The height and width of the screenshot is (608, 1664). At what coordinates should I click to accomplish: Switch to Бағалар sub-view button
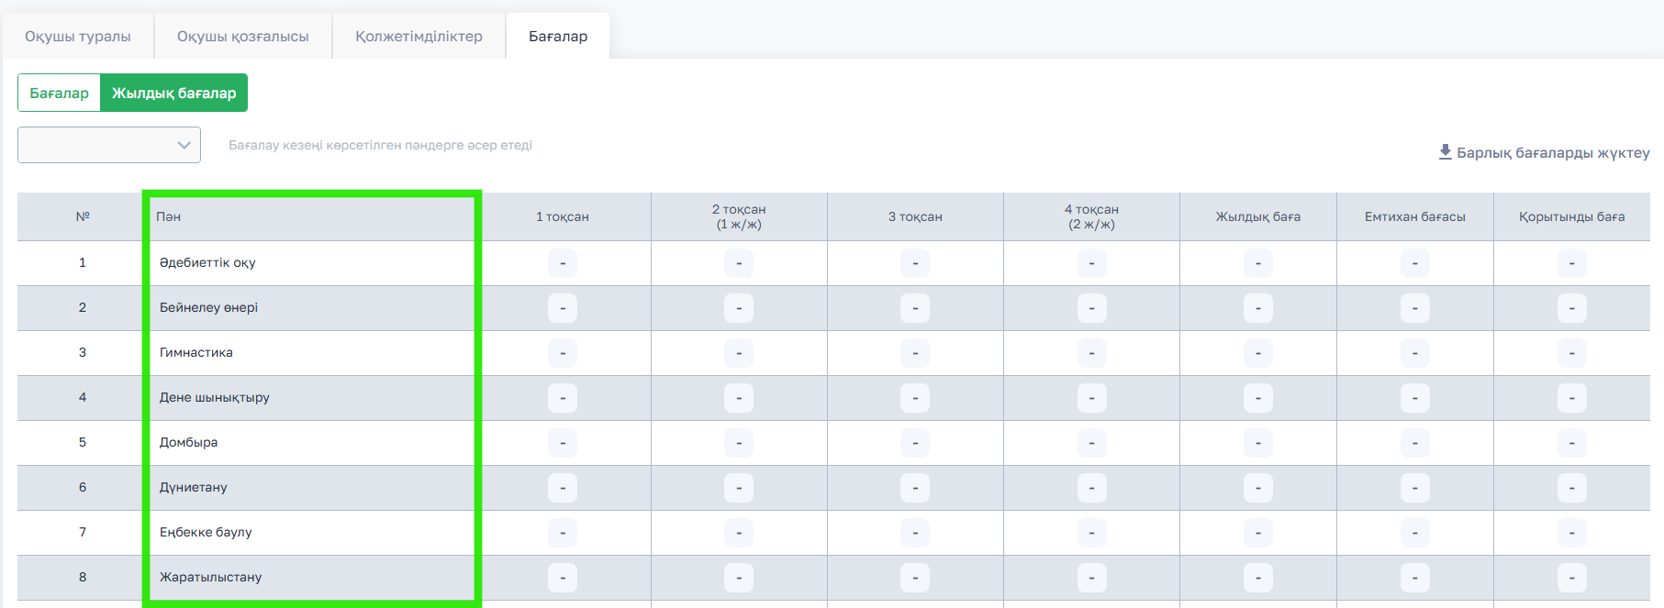click(x=59, y=93)
